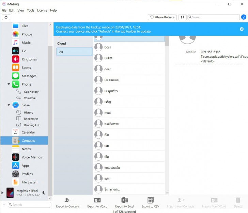Open Safari History item

pyautogui.click(x=29, y=112)
